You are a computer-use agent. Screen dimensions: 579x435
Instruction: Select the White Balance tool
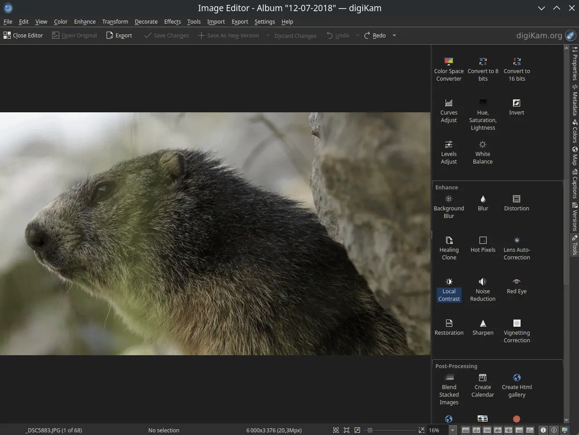tap(483, 152)
